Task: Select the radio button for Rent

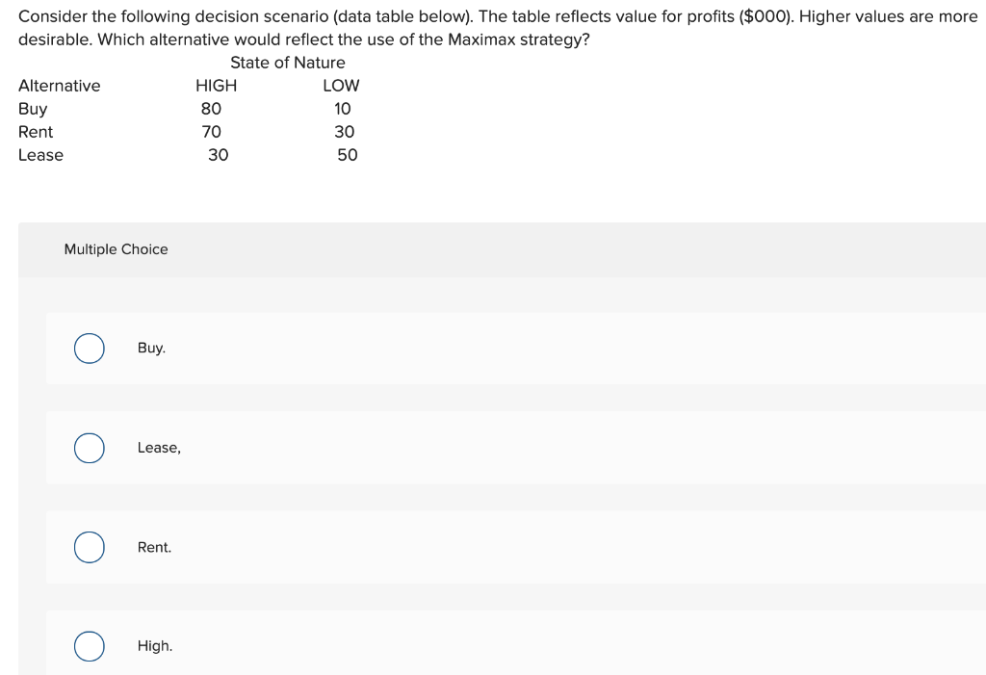Action: (89, 547)
